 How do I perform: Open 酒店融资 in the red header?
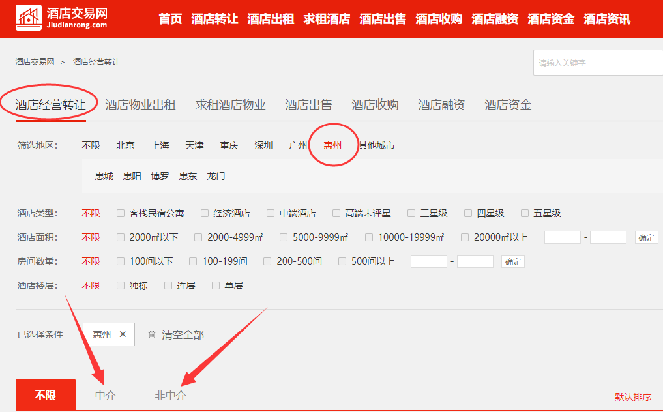pyautogui.click(x=495, y=19)
